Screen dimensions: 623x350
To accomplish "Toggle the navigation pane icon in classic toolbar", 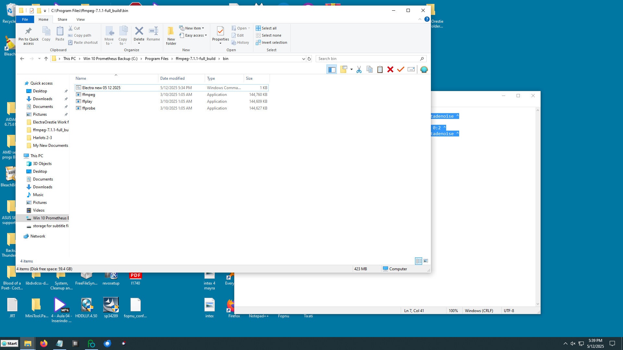I will (332, 69).
